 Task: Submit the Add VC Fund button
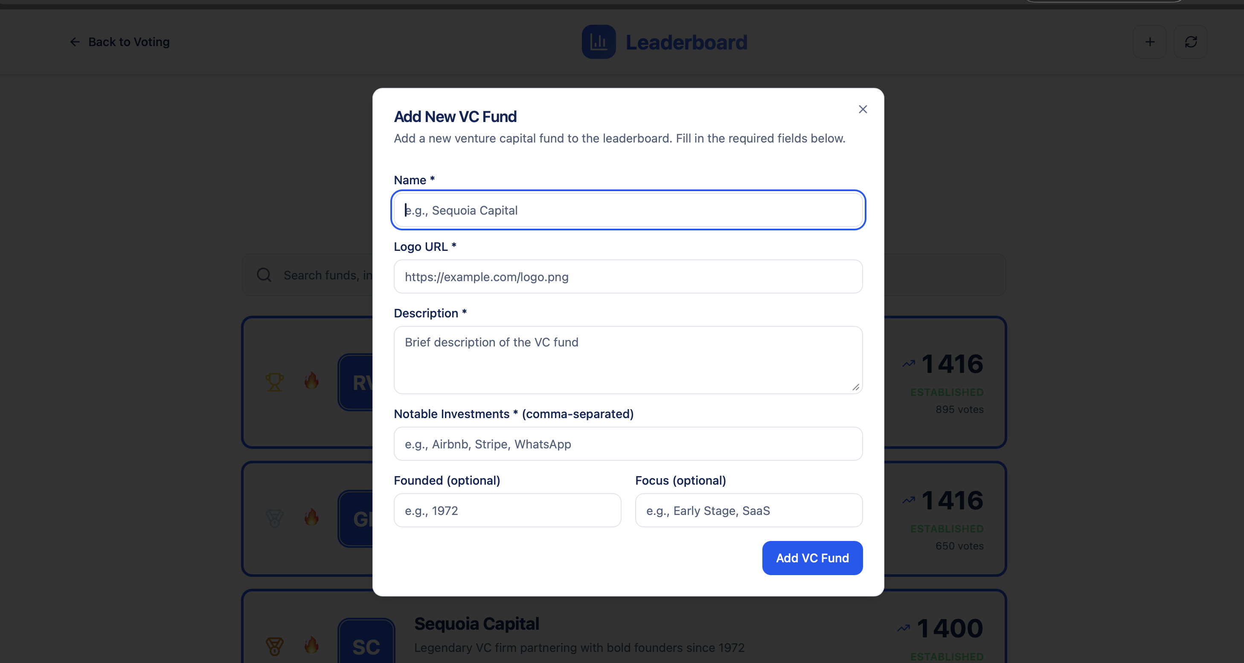(x=812, y=558)
